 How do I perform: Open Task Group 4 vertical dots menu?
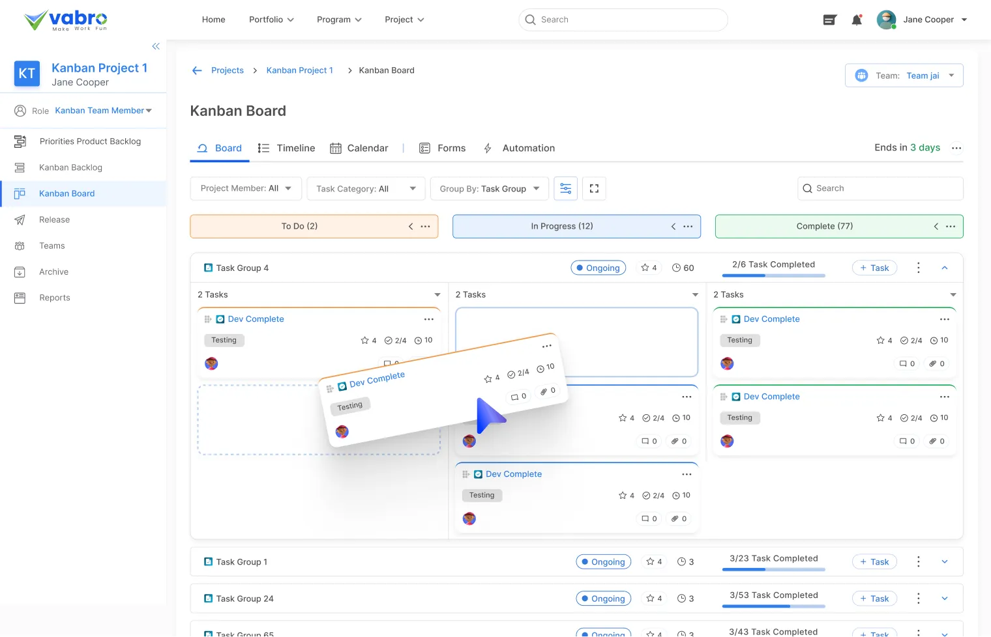coord(918,268)
